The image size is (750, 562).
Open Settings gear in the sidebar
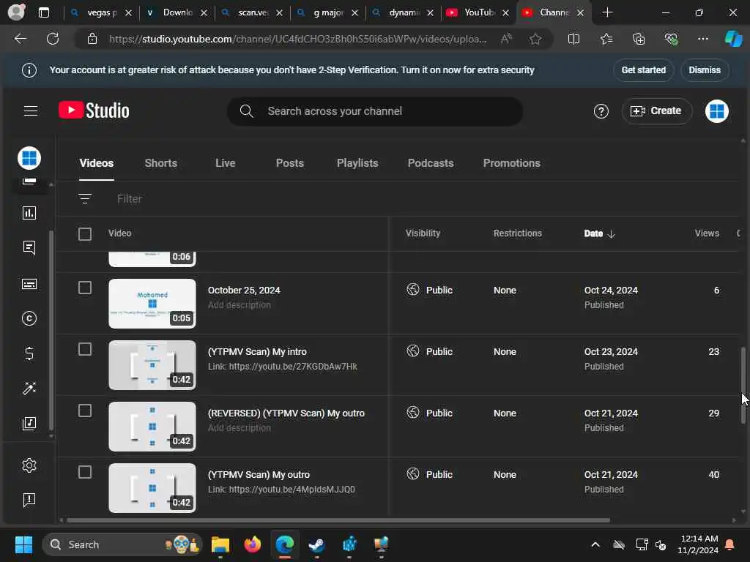29,465
